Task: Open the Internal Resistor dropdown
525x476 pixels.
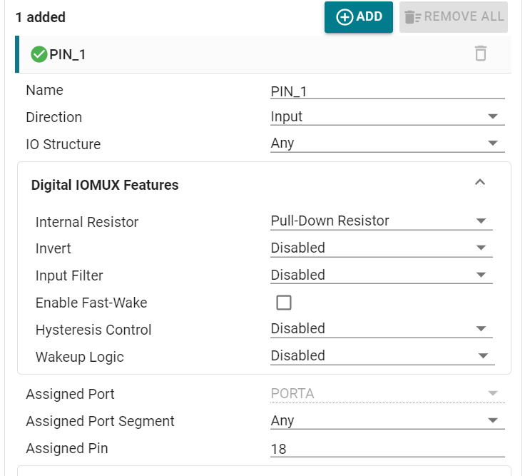Action: click(382, 221)
